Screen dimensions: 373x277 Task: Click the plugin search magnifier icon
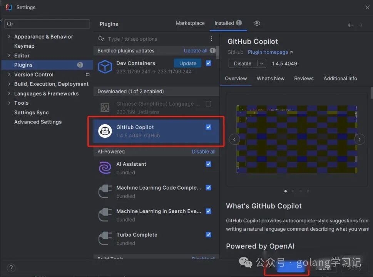[101, 39]
